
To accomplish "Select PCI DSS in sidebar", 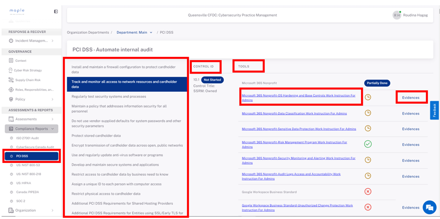I will tap(32, 156).
